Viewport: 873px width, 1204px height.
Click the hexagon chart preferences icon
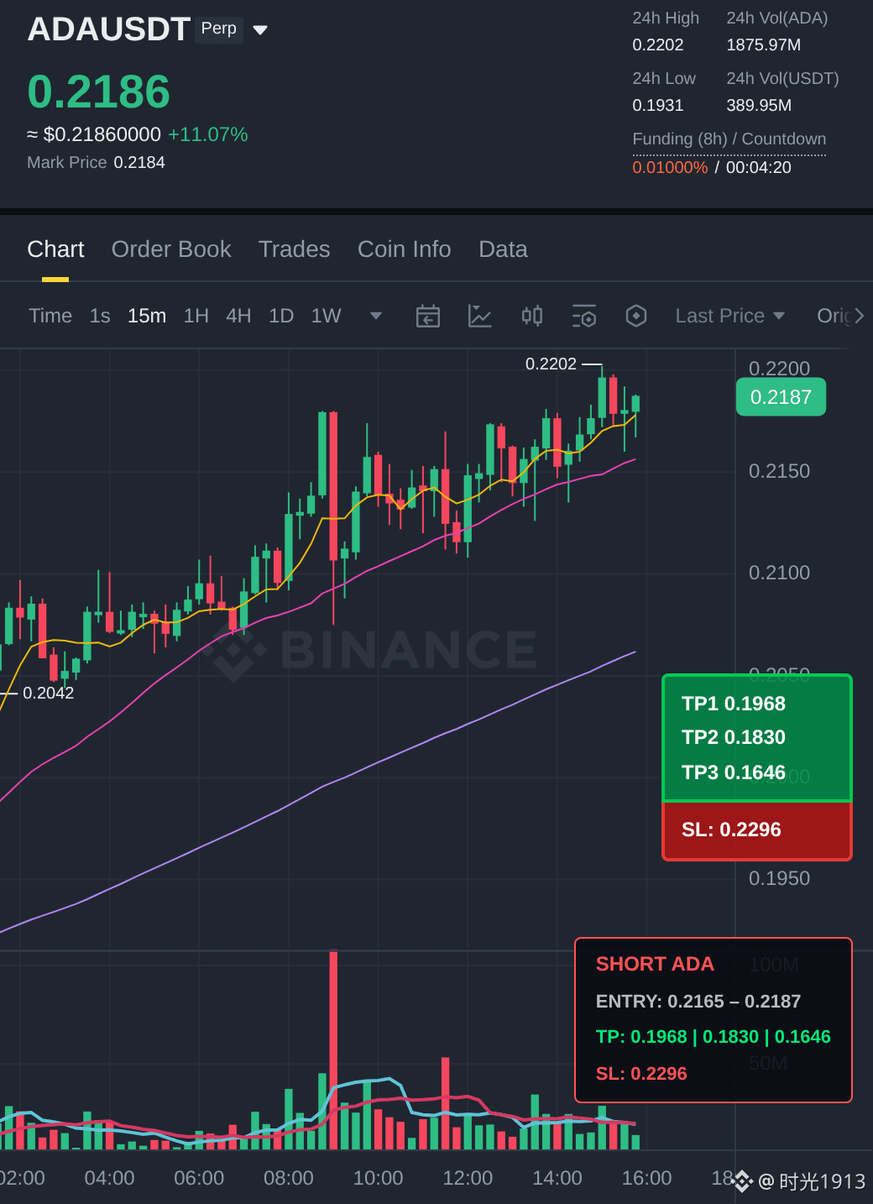pyautogui.click(x=636, y=316)
